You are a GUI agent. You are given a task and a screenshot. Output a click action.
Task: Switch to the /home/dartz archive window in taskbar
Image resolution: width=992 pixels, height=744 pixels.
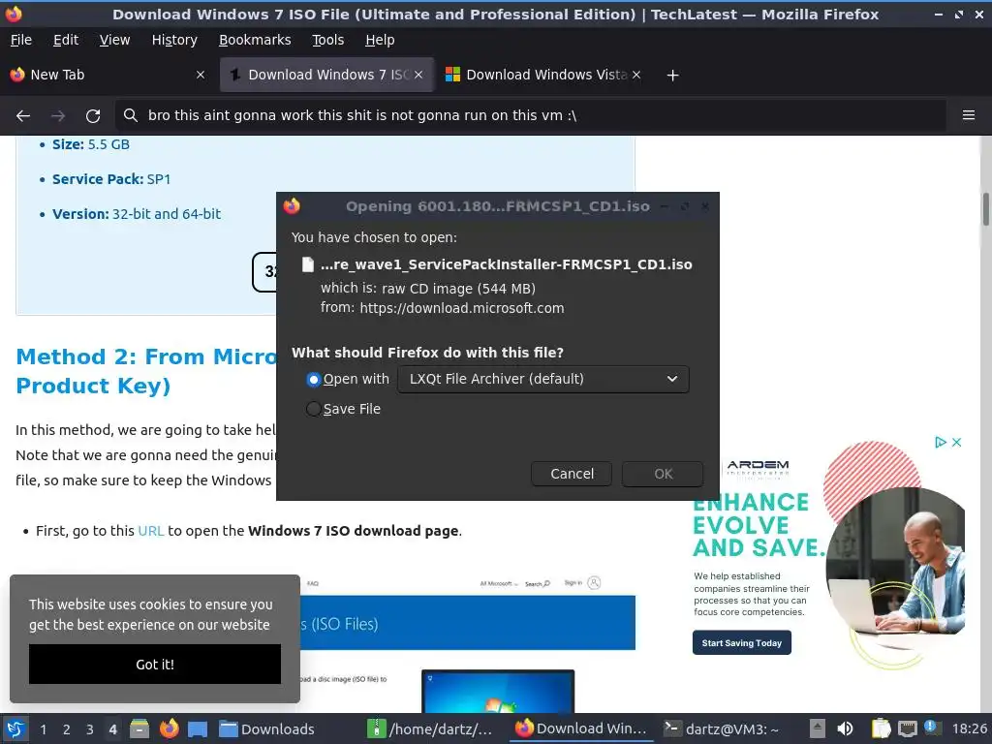click(x=430, y=728)
